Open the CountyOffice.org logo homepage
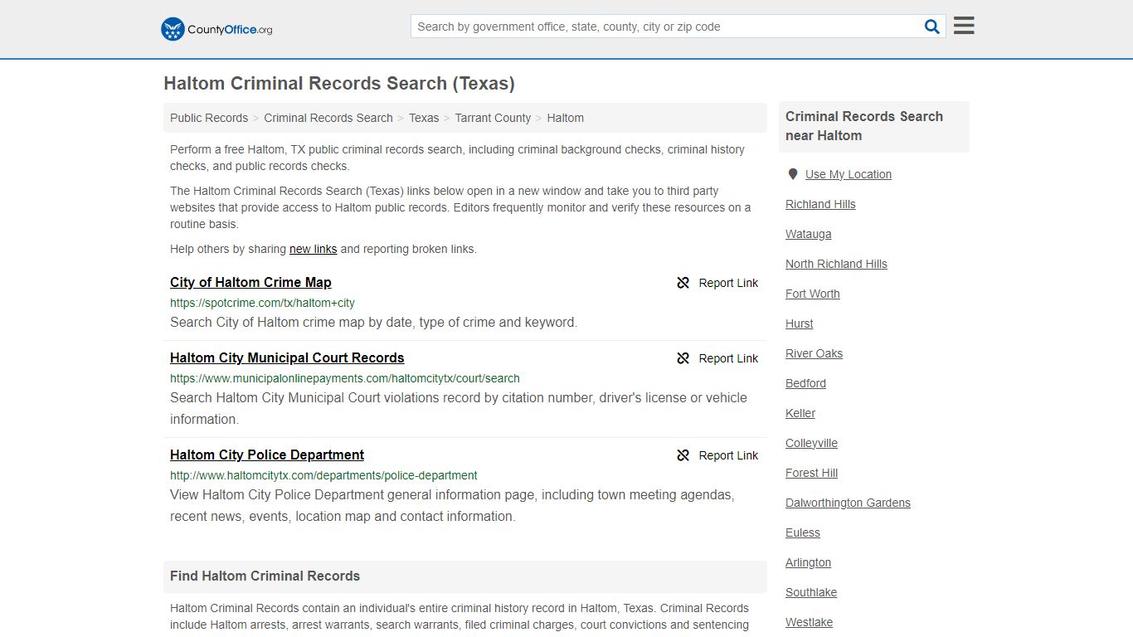 (x=216, y=29)
